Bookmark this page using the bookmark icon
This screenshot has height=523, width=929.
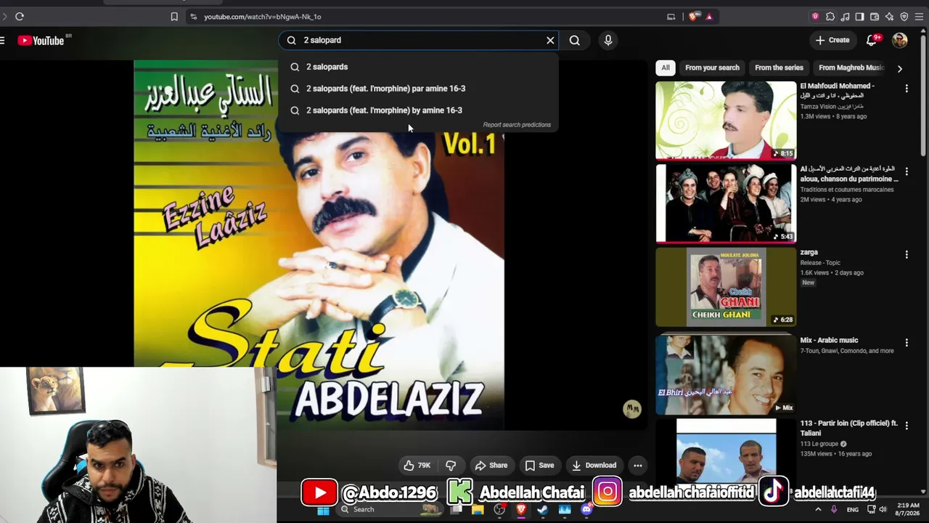point(174,17)
